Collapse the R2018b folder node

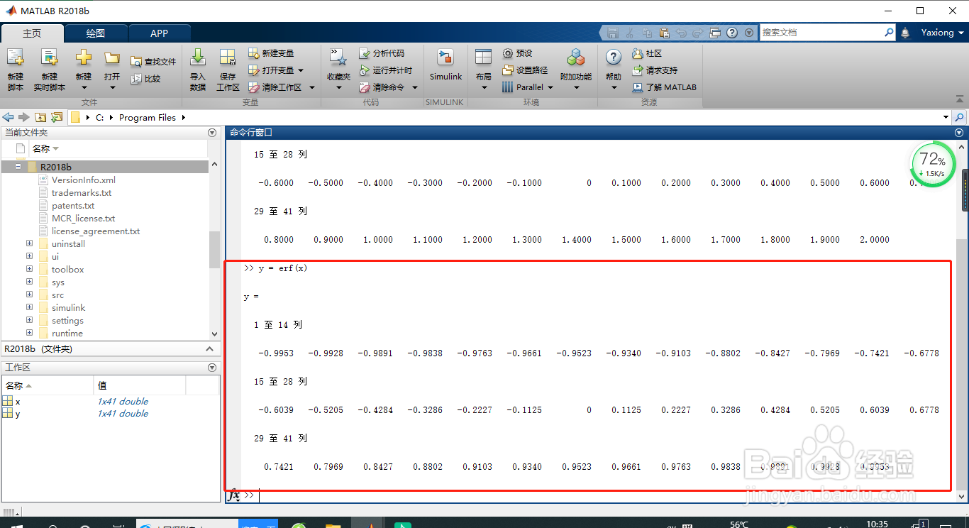pos(18,167)
